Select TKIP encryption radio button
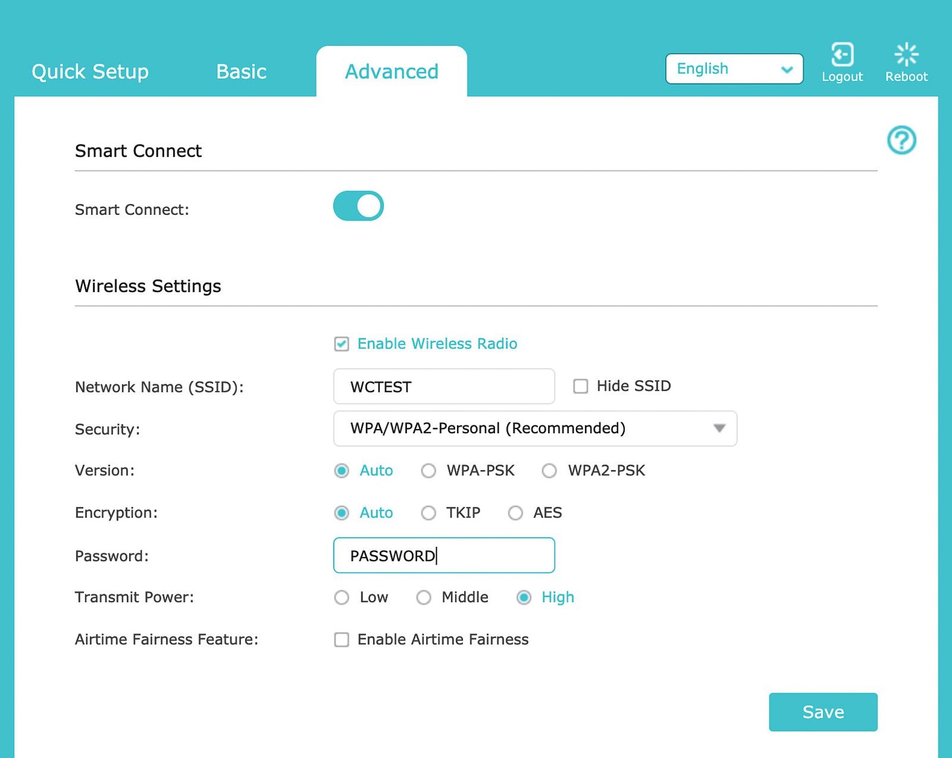This screenshot has height=758, width=952. pos(428,513)
